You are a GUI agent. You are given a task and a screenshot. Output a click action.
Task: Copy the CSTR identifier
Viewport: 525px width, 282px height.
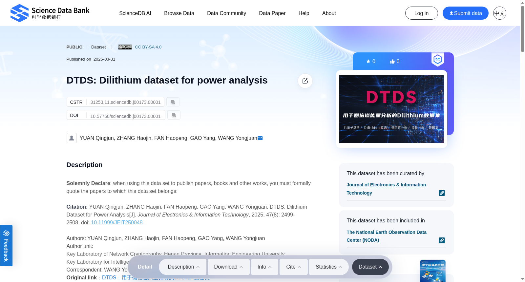point(173,102)
